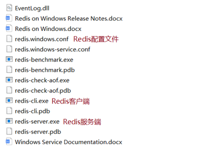This screenshot has height=159, width=220.
Task: Select the Word icon beside Redis on Windows Release Notes.docx
Action: (9, 18)
